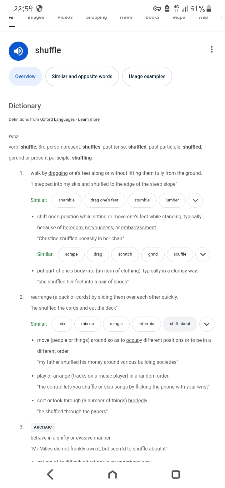Expand similar words after 'shift about'
This screenshot has height=488, width=225.
coord(207,324)
